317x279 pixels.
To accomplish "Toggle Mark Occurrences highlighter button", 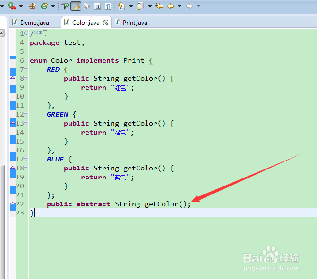I will [x=76, y=6].
